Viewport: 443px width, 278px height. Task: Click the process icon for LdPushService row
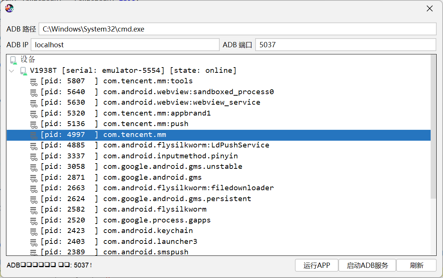pyautogui.click(x=34, y=146)
